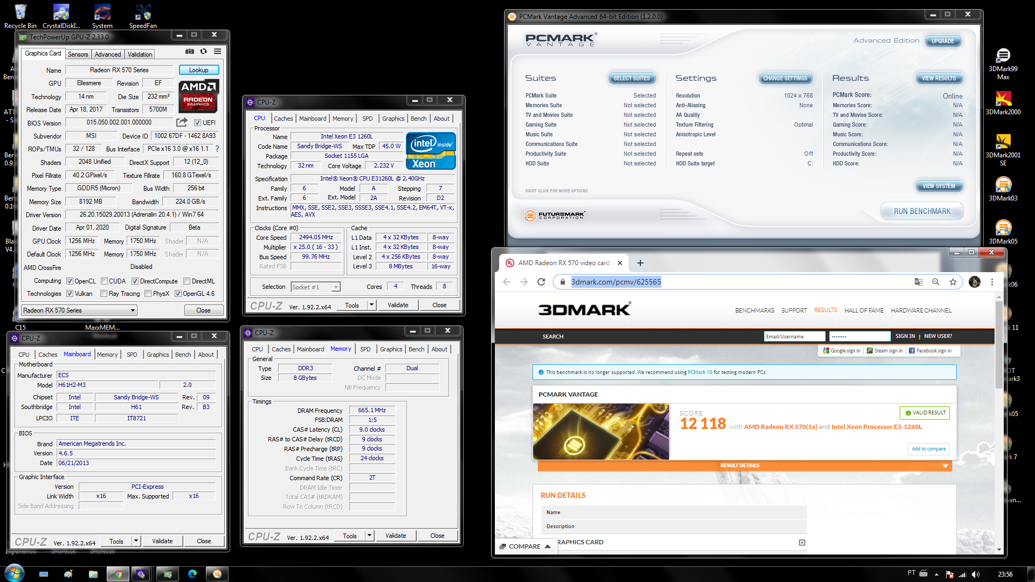Expand the RESULT DETAILS bar arrow
Viewport: 1035px width, 582px height.
(x=945, y=466)
